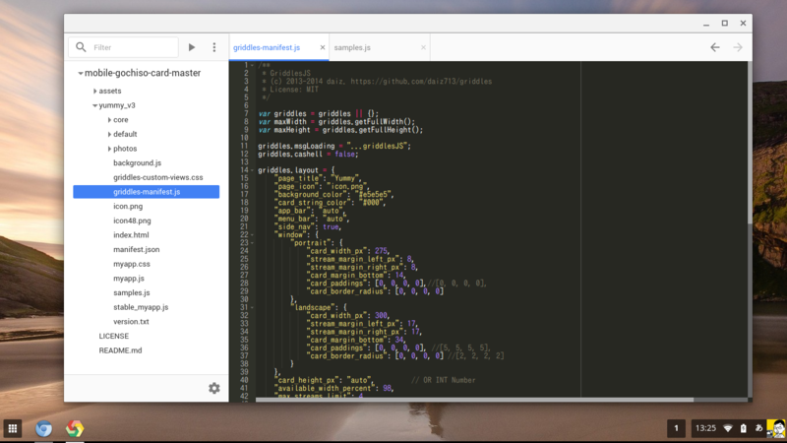The height and width of the screenshot is (443, 787).
Task: Open myapp.js file
Action: pyautogui.click(x=129, y=279)
